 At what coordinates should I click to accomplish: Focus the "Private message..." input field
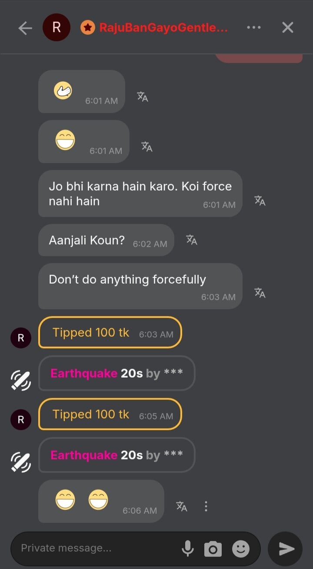pos(98,549)
